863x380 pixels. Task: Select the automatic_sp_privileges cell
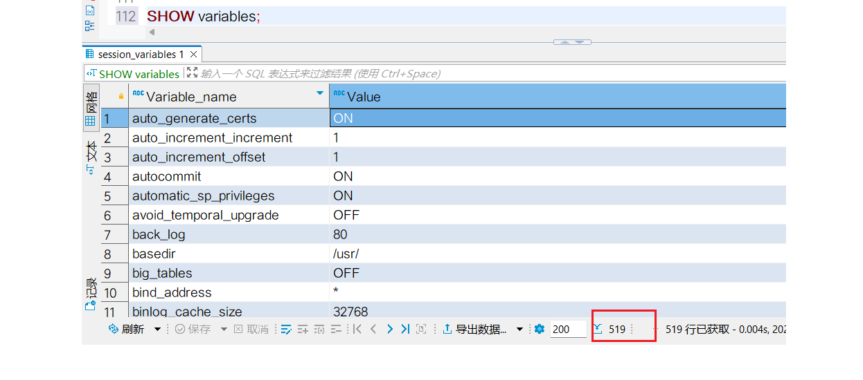coord(229,196)
